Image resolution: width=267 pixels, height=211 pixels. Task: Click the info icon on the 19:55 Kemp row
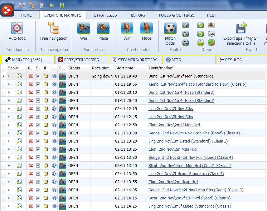click(54, 84)
